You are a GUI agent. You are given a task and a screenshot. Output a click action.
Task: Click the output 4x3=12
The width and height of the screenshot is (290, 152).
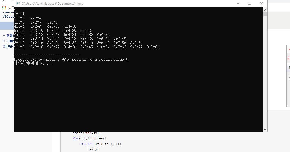point(53,26)
